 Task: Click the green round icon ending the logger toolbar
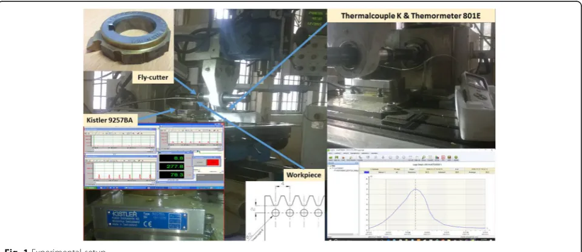tap(456, 157)
